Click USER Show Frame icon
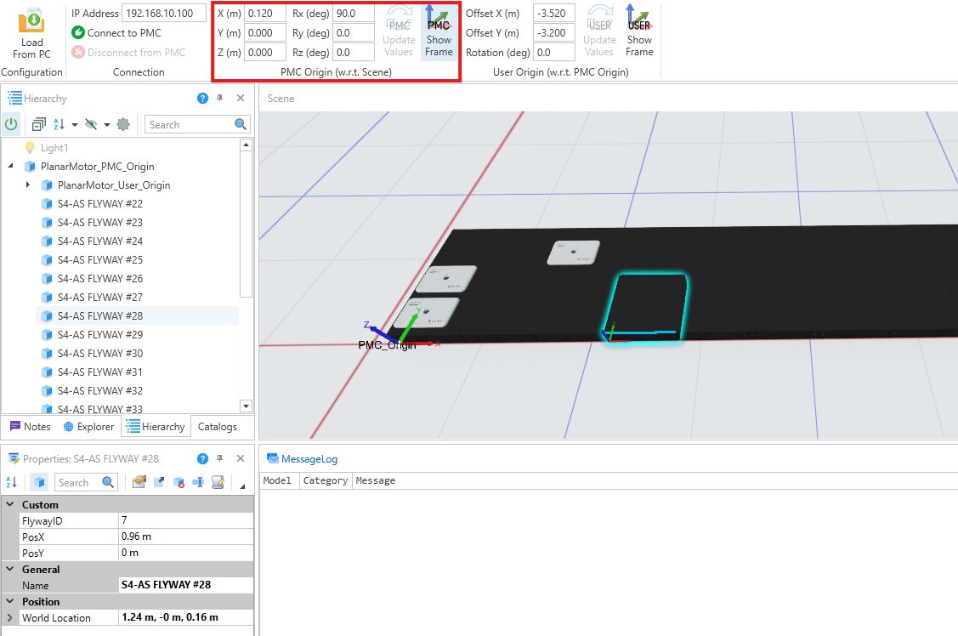 pyautogui.click(x=639, y=31)
